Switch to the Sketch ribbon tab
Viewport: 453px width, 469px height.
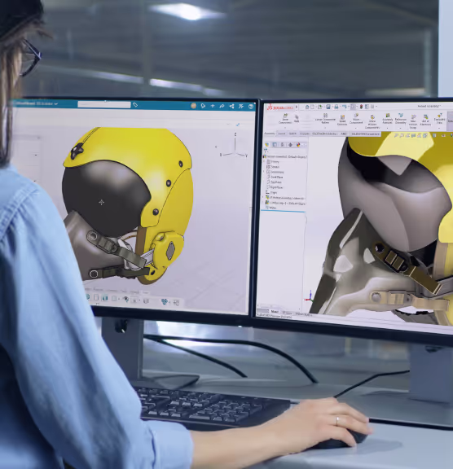click(292, 134)
